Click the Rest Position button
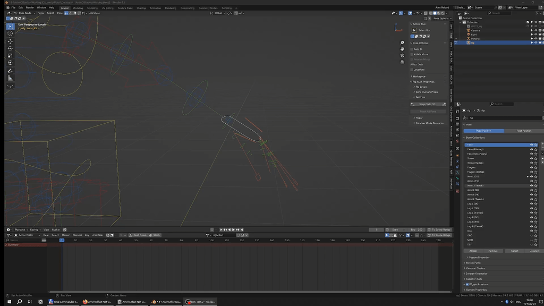Screen dimensions: 544x306 click(x=524, y=131)
